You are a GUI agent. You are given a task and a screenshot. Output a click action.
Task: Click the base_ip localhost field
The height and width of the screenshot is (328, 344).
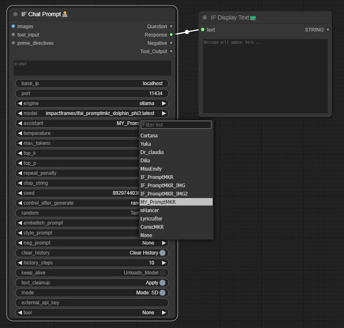tap(92, 83)
